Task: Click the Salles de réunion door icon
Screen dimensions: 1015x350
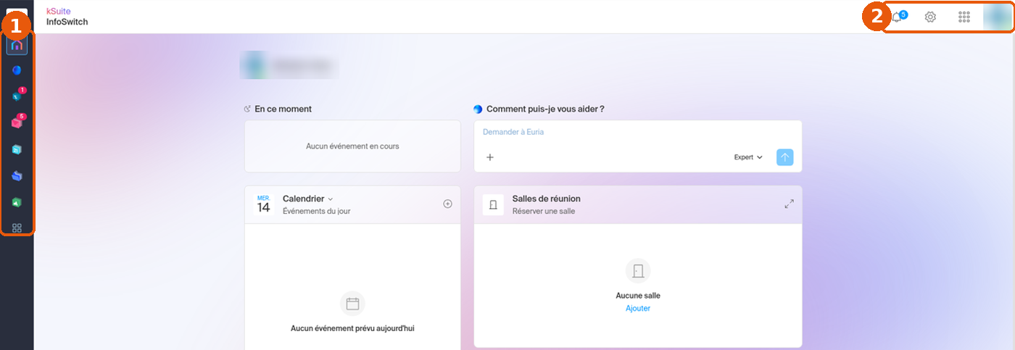Action: [493, 204]
